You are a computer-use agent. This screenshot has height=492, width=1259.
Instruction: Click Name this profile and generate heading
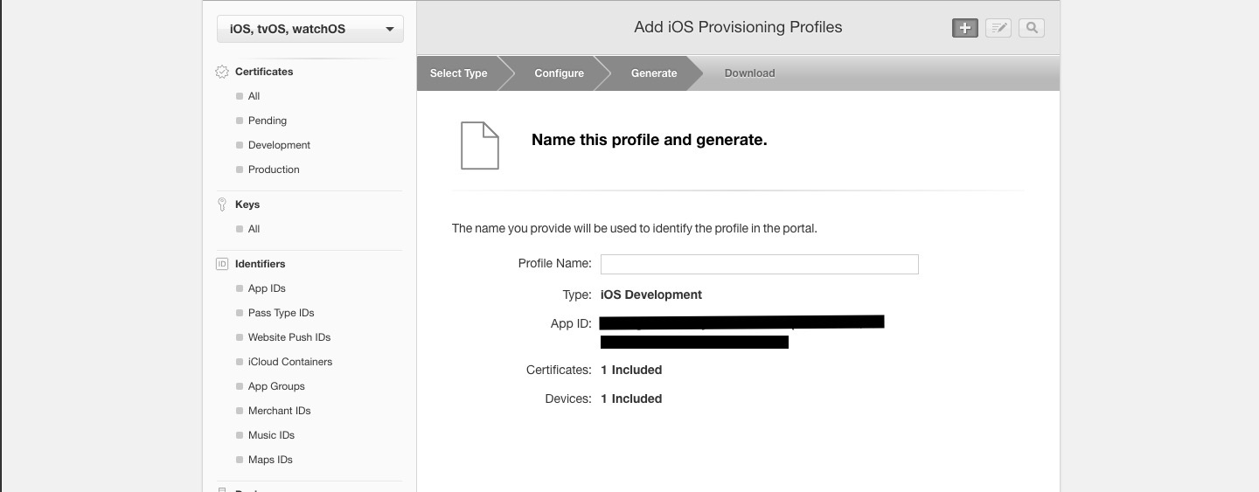(x=650, y=140)
